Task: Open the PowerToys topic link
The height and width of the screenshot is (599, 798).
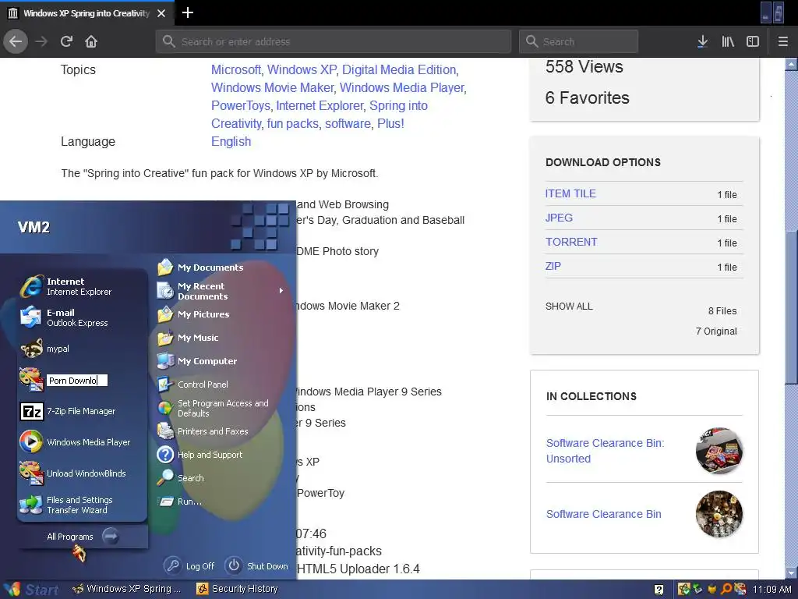Action: [240, 105]
